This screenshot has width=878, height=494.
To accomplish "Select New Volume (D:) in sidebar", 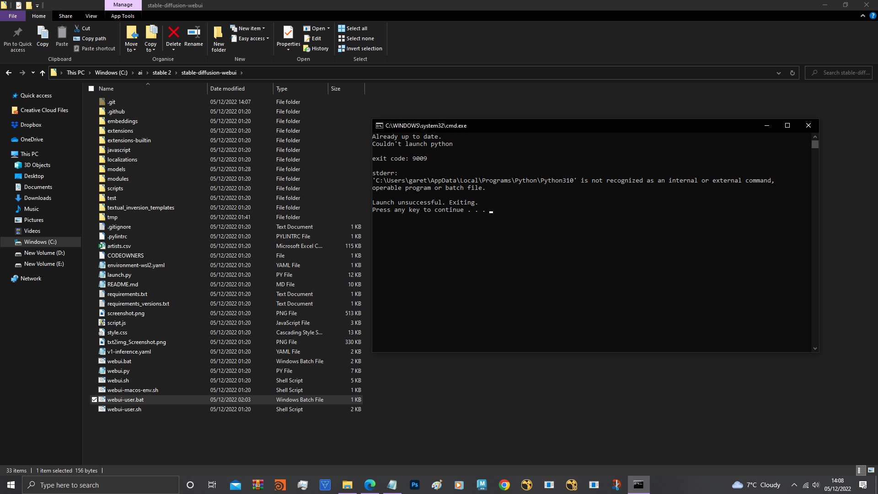I will [x=44, y=253].
